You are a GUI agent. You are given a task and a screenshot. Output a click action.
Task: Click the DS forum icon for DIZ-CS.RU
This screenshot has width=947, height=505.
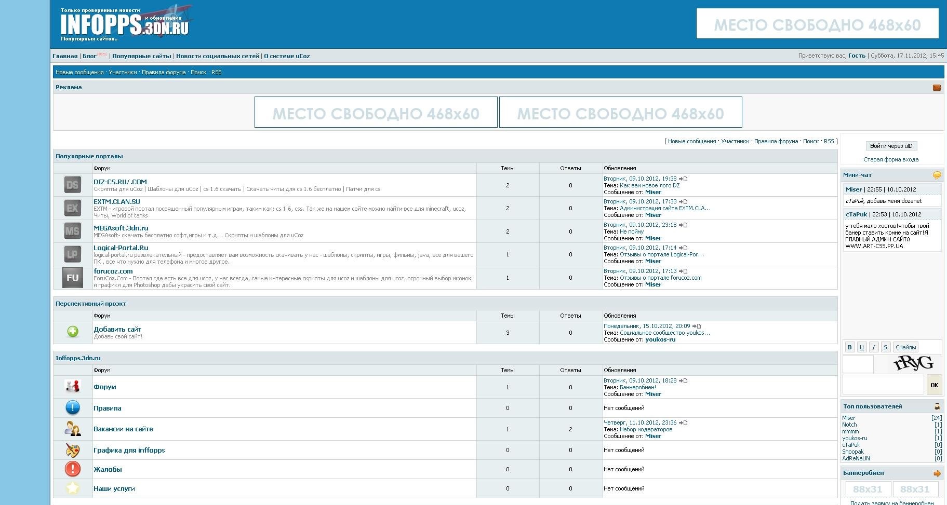coord(73,185)
